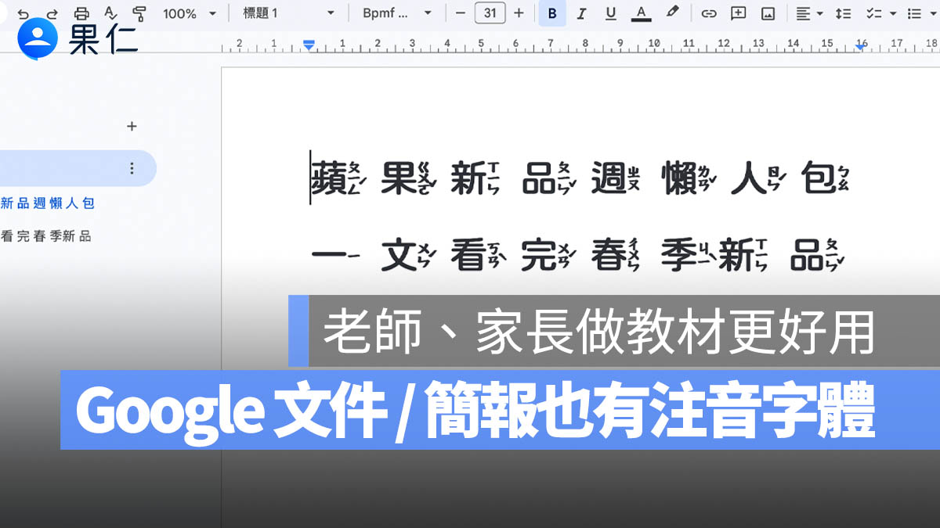
Task: Click the font size field showing 31
Action: 490,13
